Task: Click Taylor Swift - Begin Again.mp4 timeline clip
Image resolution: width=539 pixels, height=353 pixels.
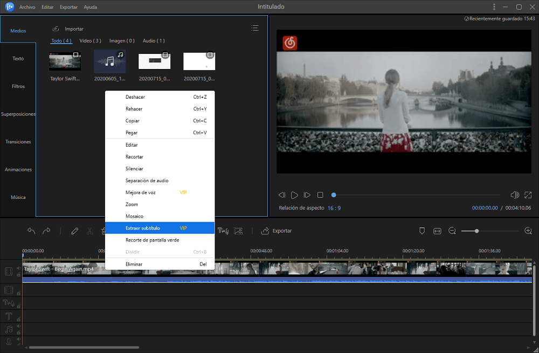Action: [x=277, y=271]
